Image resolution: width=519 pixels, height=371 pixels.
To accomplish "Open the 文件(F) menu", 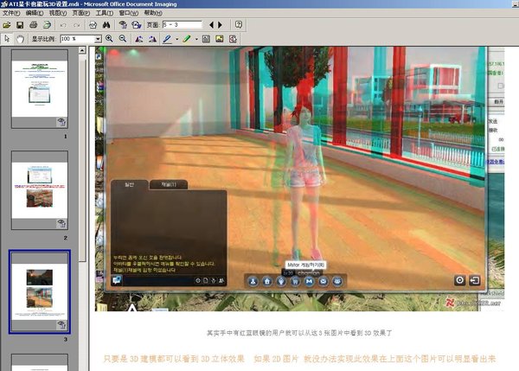I will click(x=11, y=13).
